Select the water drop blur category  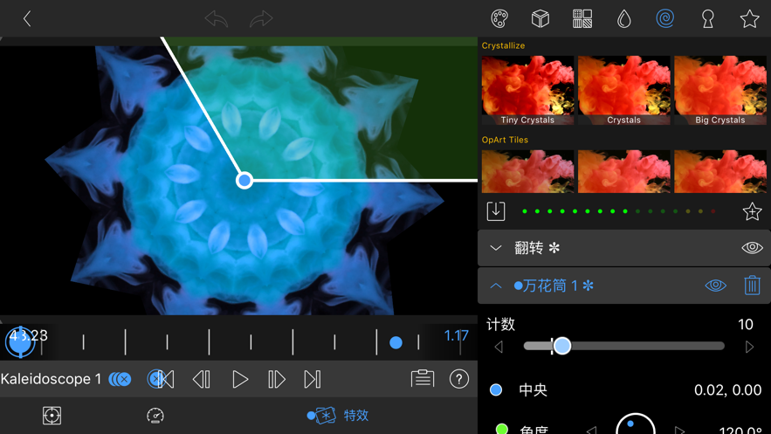[x=624, y=18]
